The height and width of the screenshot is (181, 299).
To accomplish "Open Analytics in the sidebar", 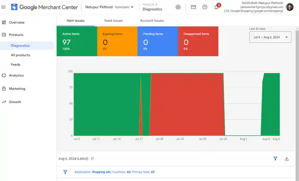I will click(16, 75).
